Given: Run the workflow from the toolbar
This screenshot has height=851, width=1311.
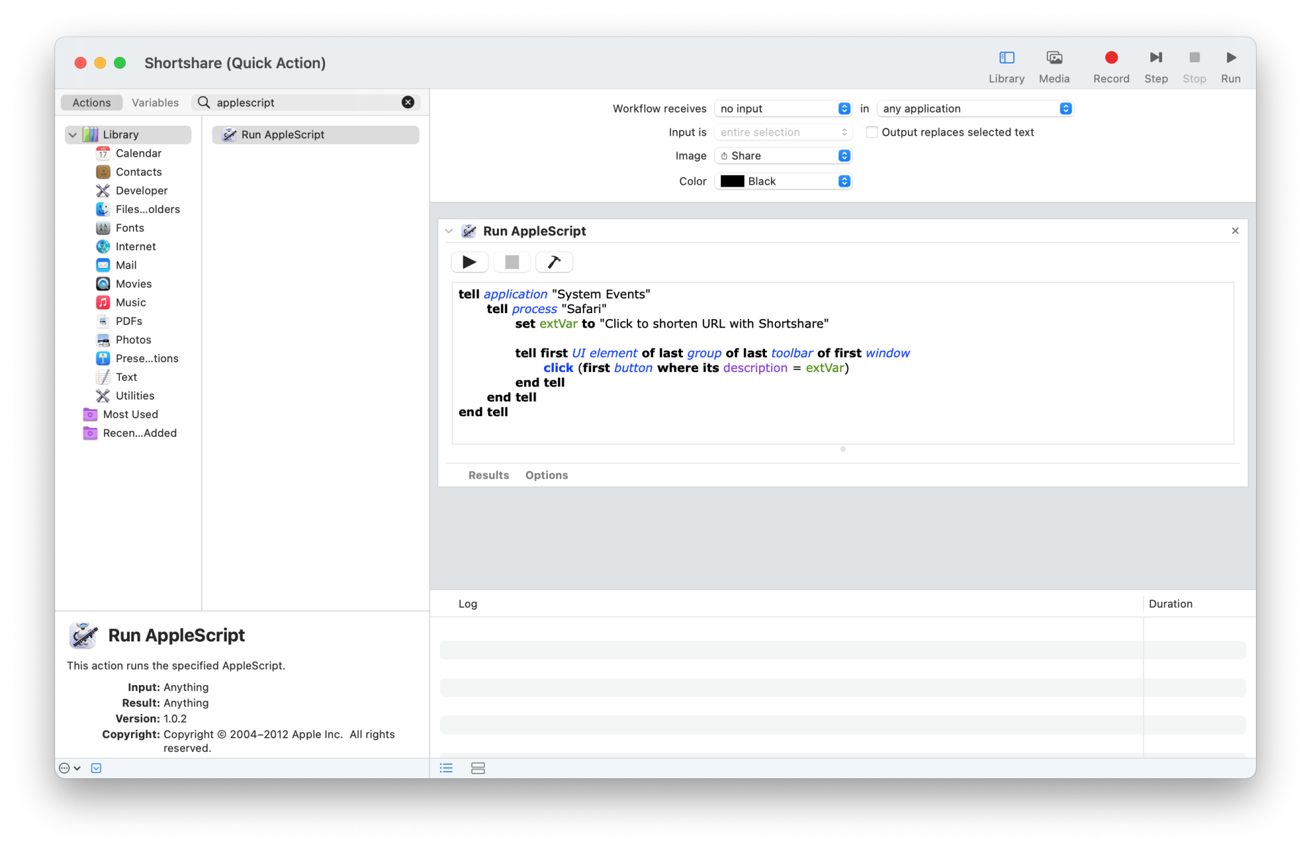Looking at the screenshot, I should [x=1230, y=66].
